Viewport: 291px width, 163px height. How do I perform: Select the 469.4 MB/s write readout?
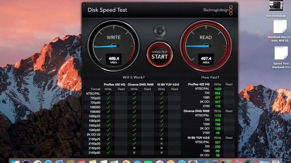[114, 59]
